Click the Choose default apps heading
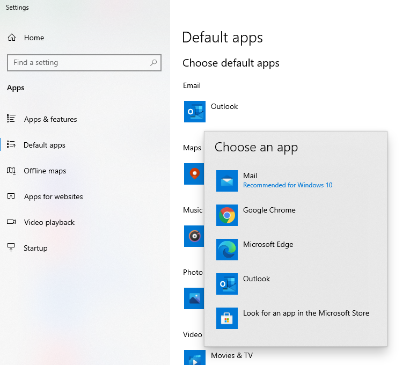The image size is (417, 365). click(231, 63)
